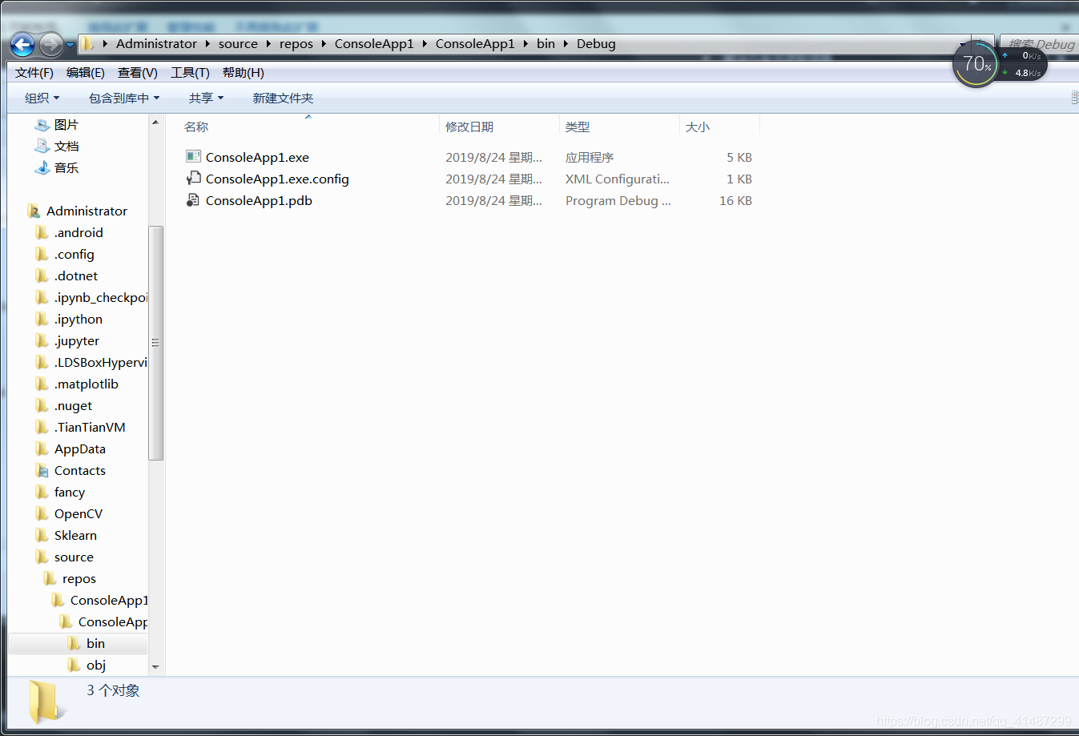This screenshot has height=736, width=1079.
Task: Open the 文件(F) menu
Action: [x=34, y=73]
